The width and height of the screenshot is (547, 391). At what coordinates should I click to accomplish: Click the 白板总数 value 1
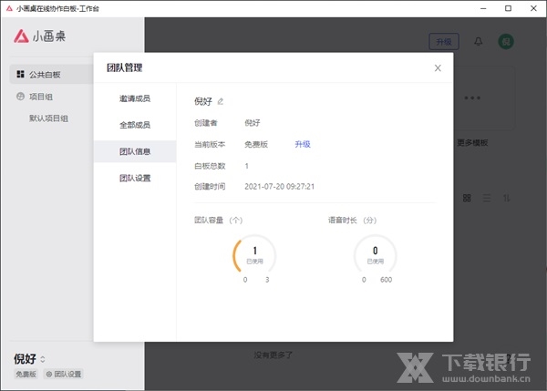pos(247,166)
